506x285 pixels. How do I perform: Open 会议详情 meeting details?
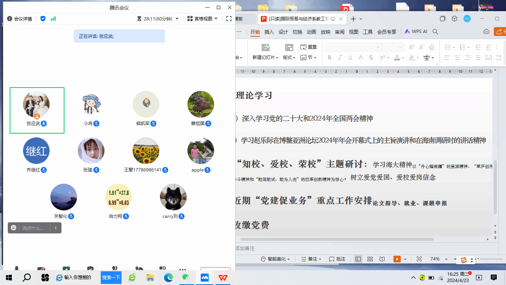(x=20, y=19)
